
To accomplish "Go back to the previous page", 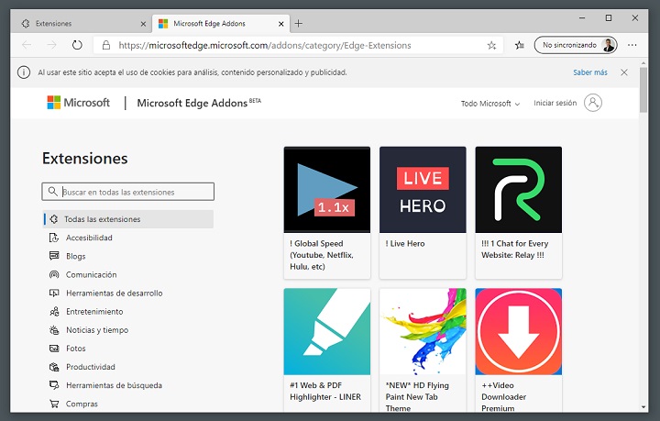I will 27,45.
